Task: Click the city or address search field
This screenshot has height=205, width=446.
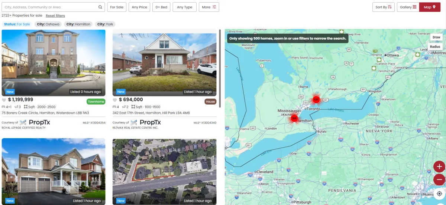Action: click(x=49, y=7)
